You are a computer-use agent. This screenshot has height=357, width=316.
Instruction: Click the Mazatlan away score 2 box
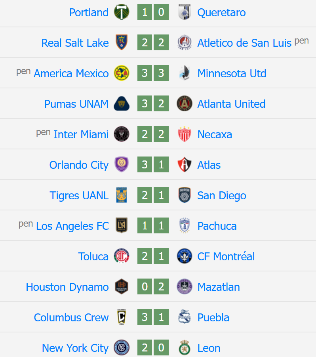(161, 286)
